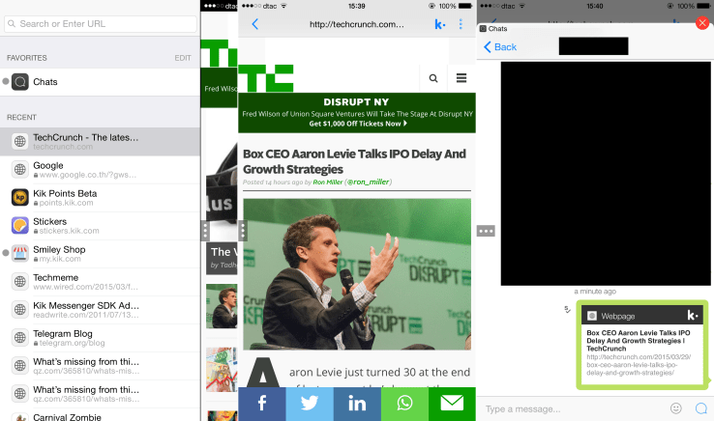Go Back in the chat panel
714x421 pixels.
tap(500, 46)
